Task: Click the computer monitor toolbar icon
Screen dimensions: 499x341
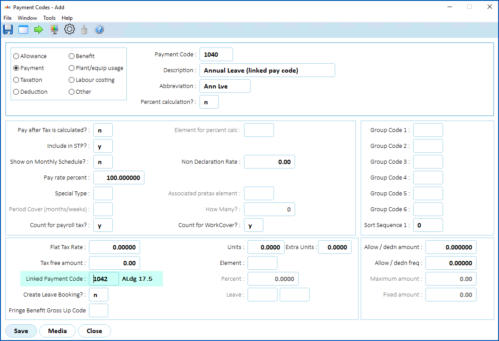Action: pyautogui.click(x=54, y=29)
